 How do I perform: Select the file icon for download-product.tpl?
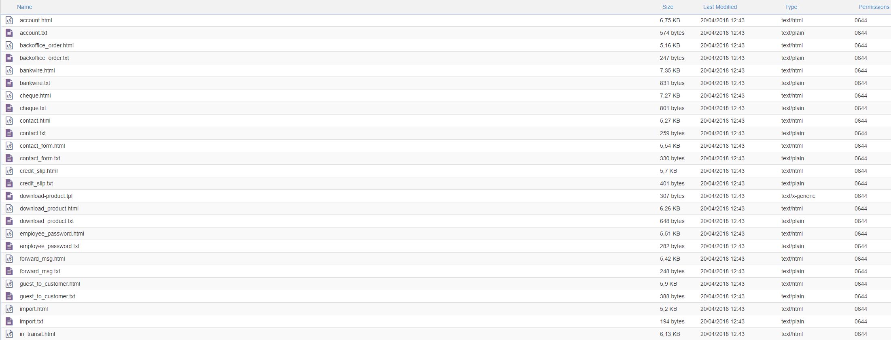(x=9, y=196)
